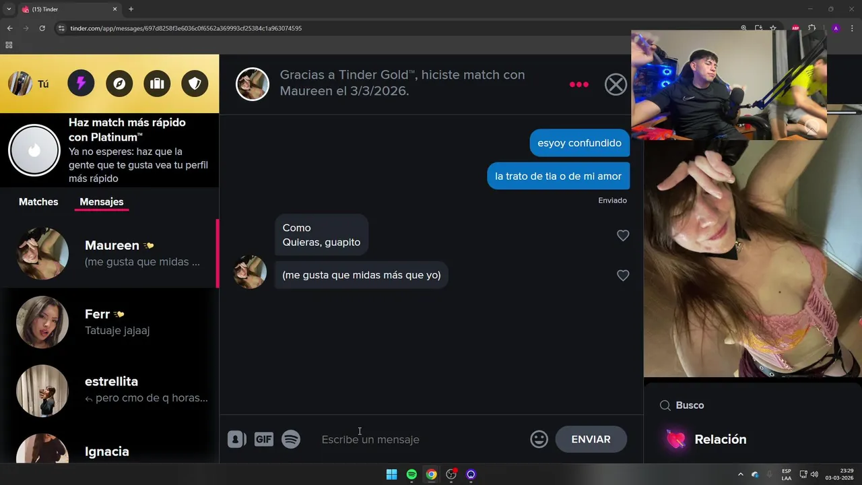The image size is (862, 485).
Task: Click the Platinum flame circle icon
Action: [34, 150]
